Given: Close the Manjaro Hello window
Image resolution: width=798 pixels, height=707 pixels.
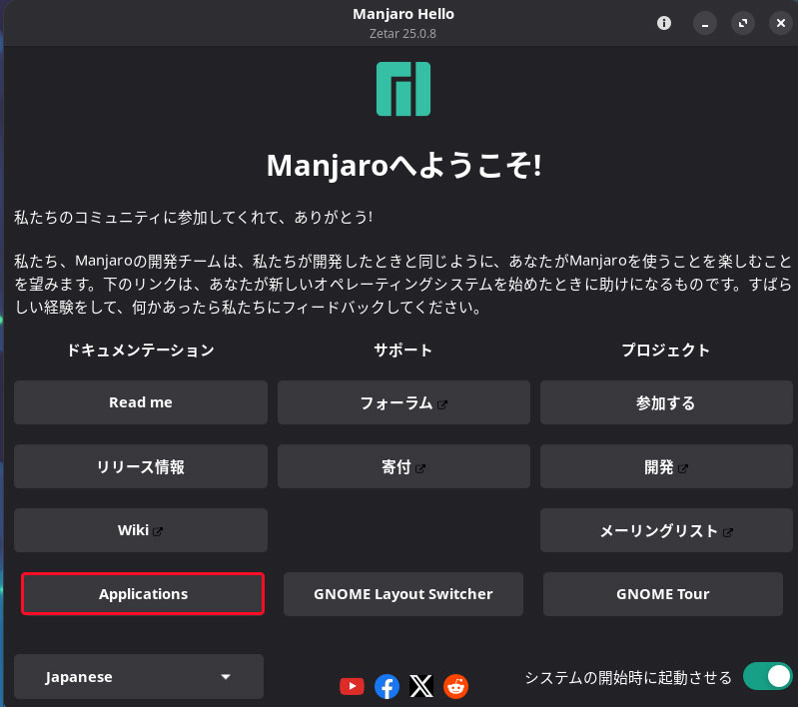Looking at the screenshot, I should pos(781,23).
